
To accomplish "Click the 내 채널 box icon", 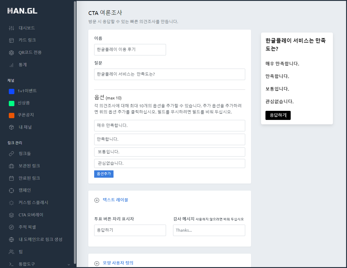I will (x=11, y=127).
